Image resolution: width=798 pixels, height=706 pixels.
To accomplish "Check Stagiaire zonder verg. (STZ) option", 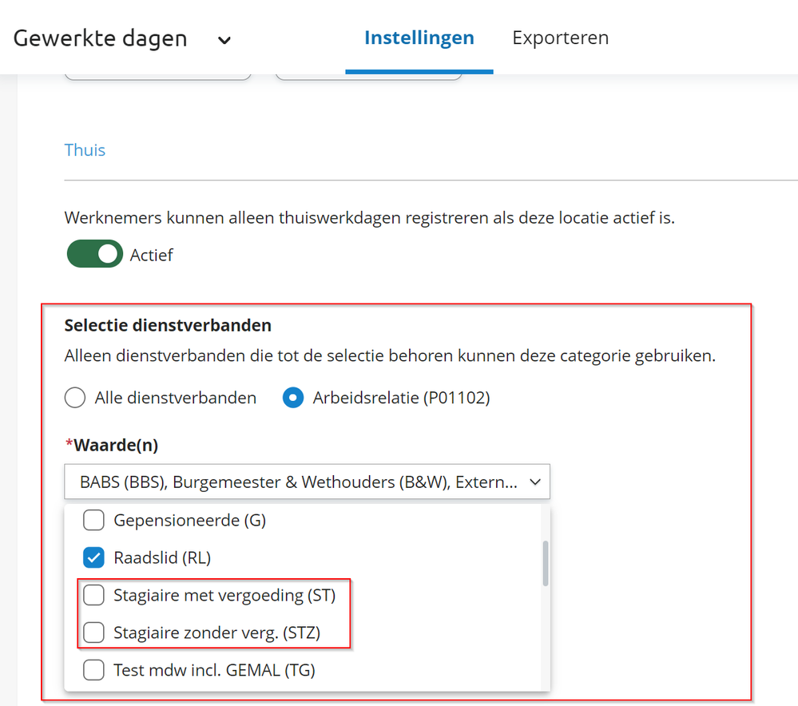I will [94, 633].
